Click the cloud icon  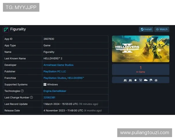(146, 80)
